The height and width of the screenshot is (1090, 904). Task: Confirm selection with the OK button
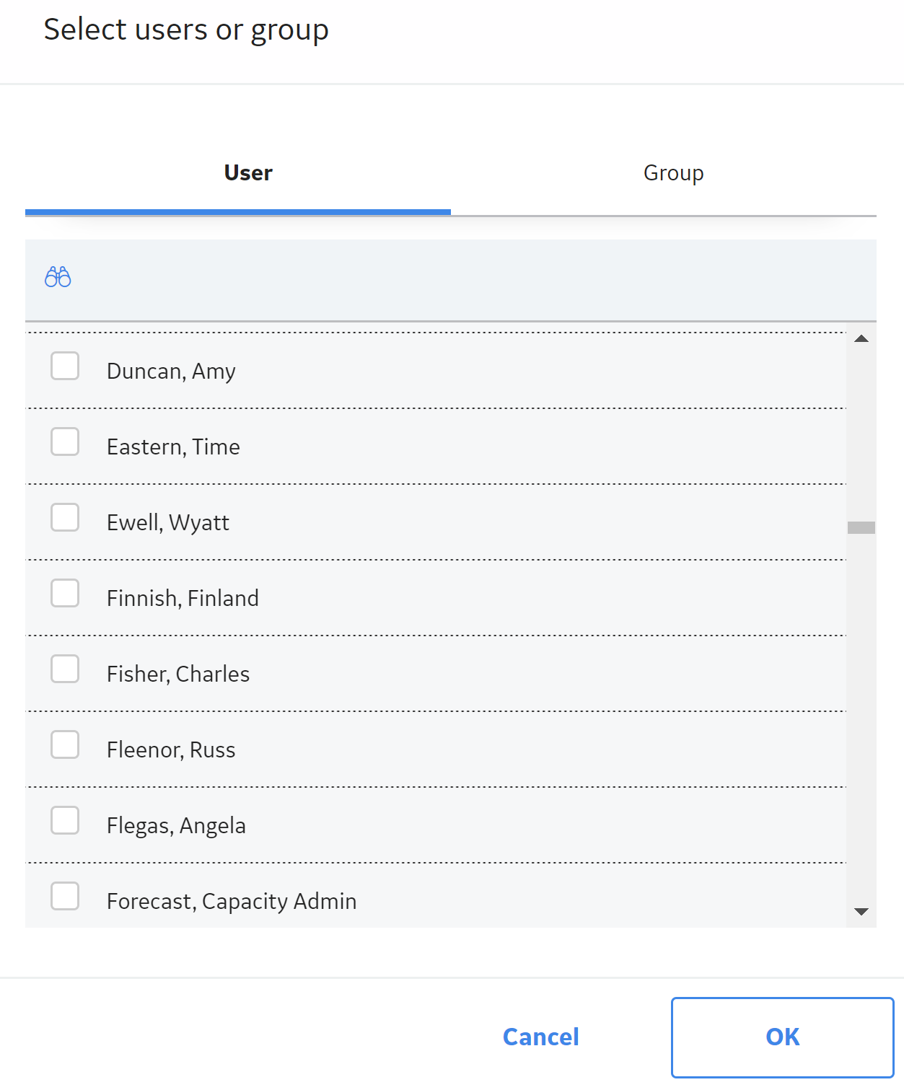tap(783, 1037)
